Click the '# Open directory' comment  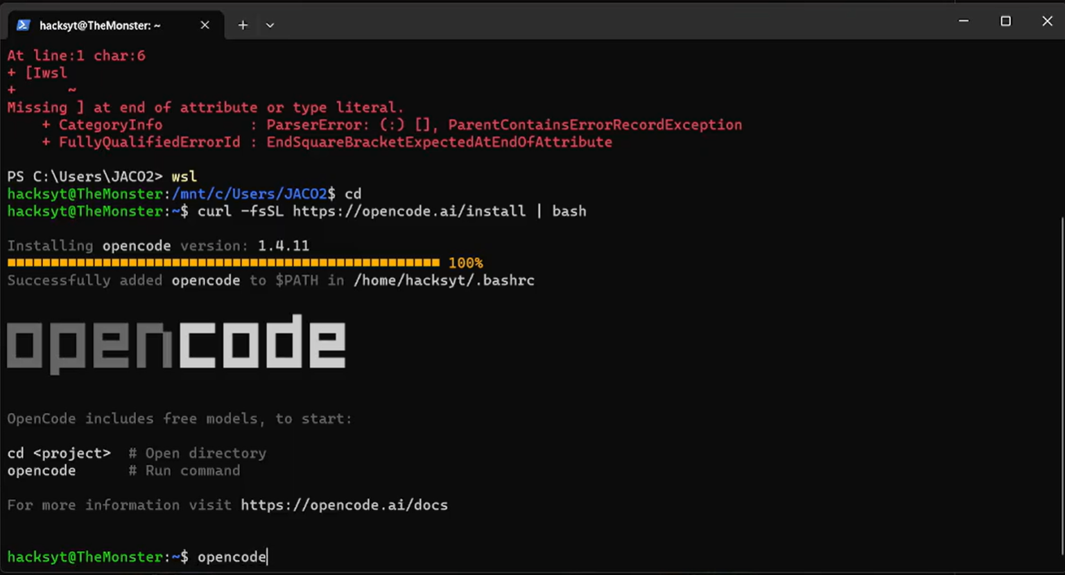197,453
